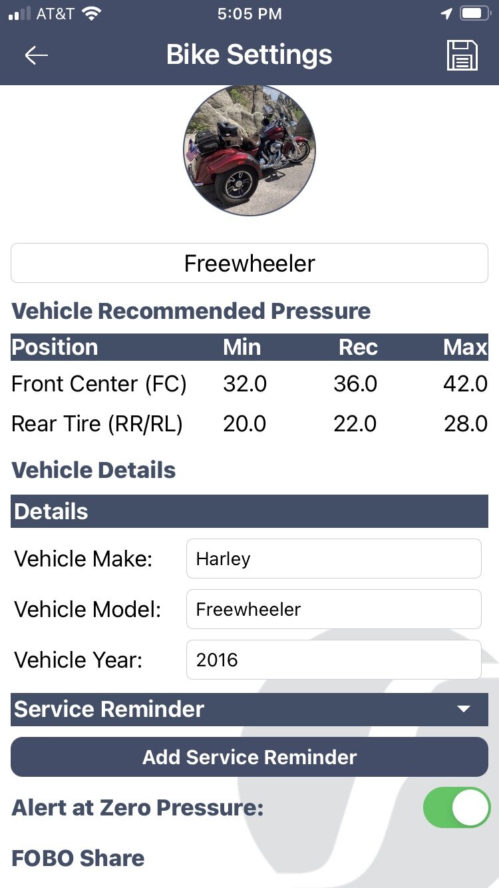Tap the cellular signal bars icon

click(x=19, y=14)
